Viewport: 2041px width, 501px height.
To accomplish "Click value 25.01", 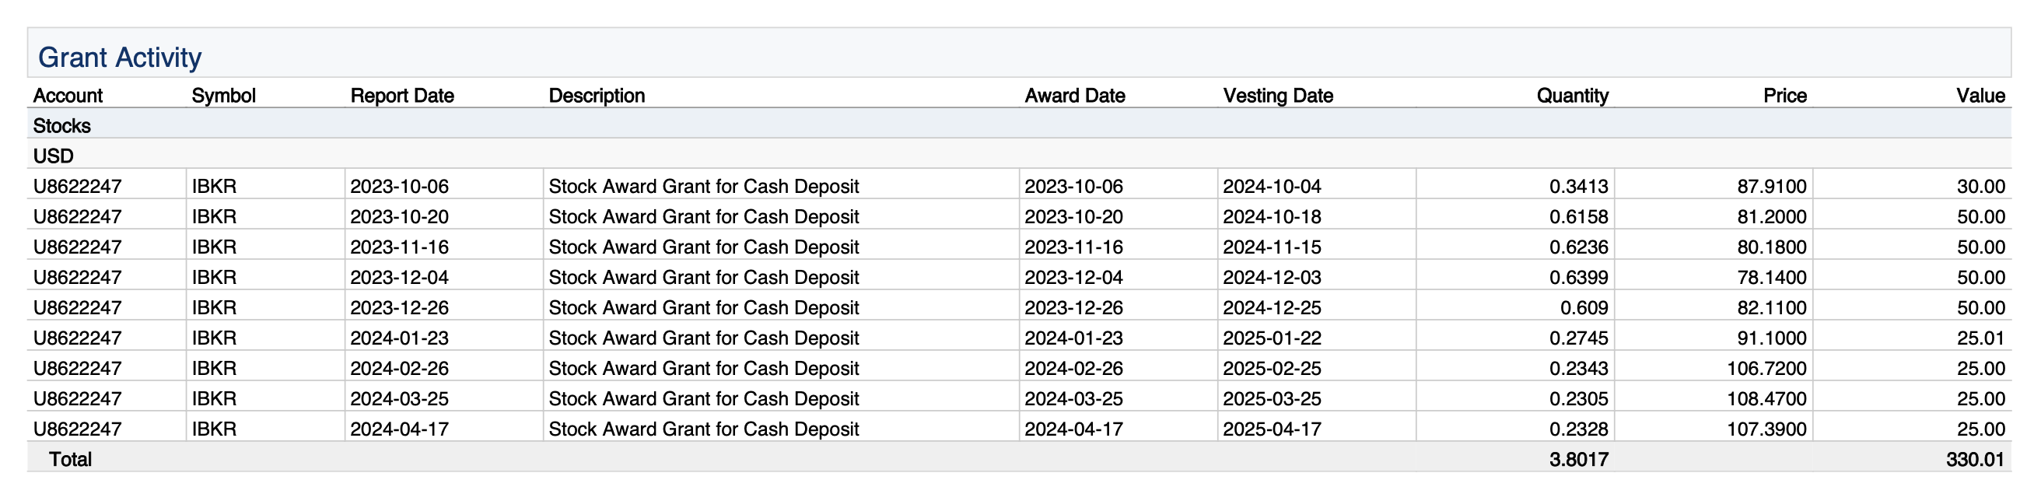I will (x=1981, y=338).
